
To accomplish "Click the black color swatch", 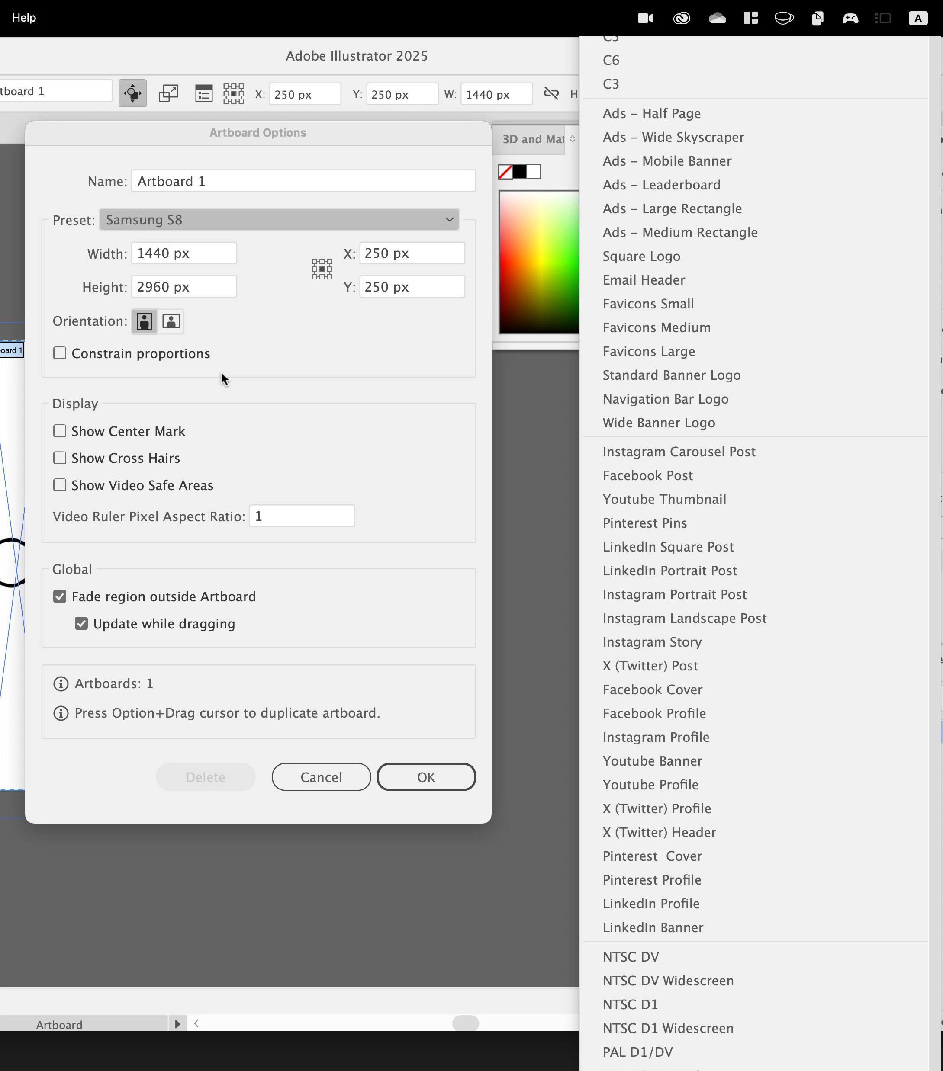I will [x=519, y=172].
